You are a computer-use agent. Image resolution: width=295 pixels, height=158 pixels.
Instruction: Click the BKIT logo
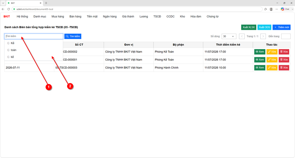point(7,16)
